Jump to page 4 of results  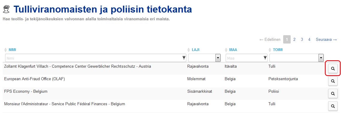click(309, 40)
